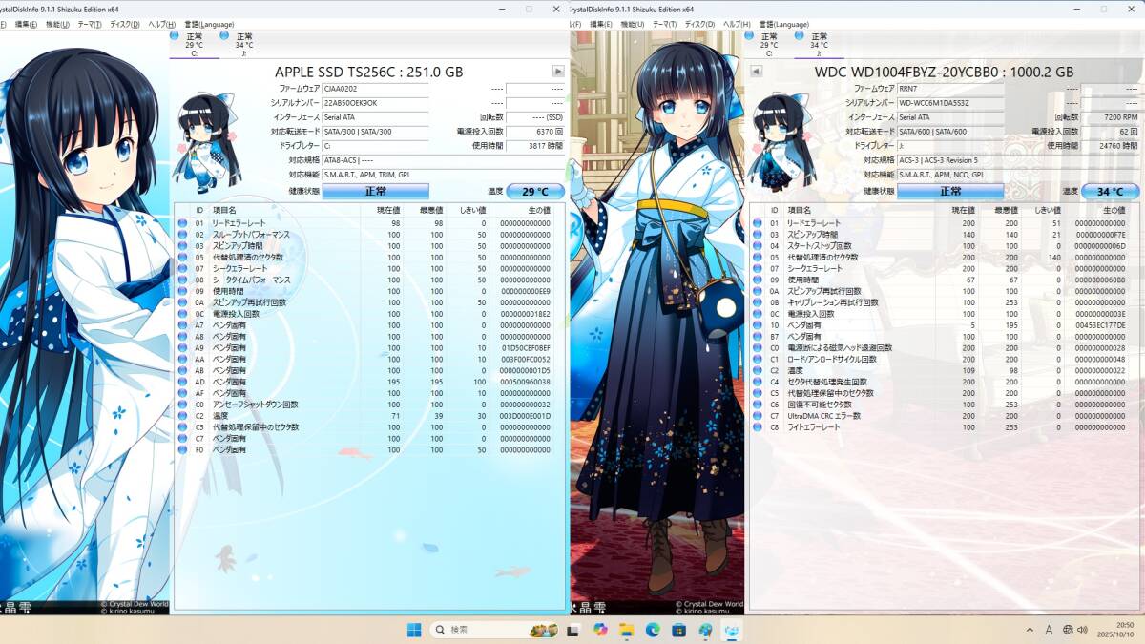The image size is (1145, 644).
Task: Click the blue status dot beside リードエラーレート
Action: (182, 222)
